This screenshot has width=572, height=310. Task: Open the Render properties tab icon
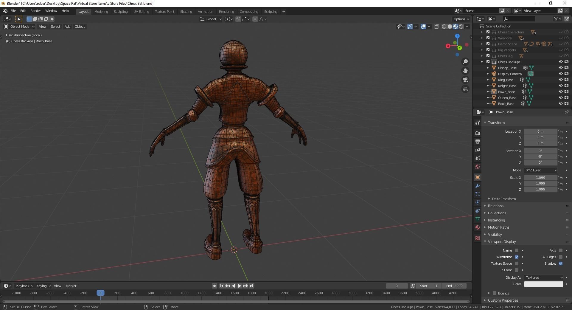(x=478, y=133)
